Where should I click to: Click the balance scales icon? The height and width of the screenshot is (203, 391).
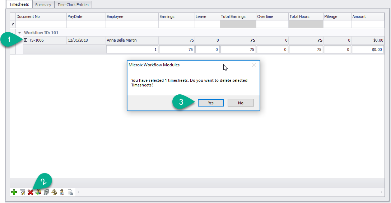[x=54, y=193]
